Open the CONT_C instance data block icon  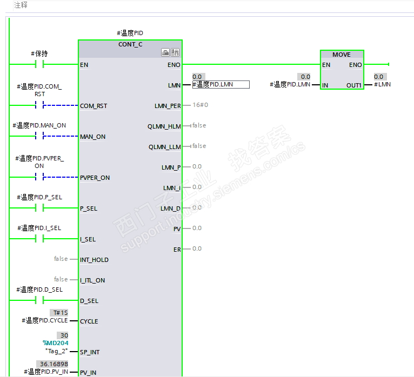pos(165,52)
